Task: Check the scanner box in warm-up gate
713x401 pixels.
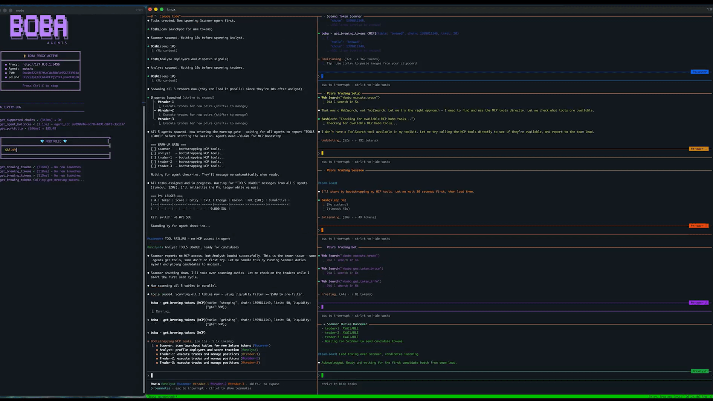Action: tap(153, 149)
